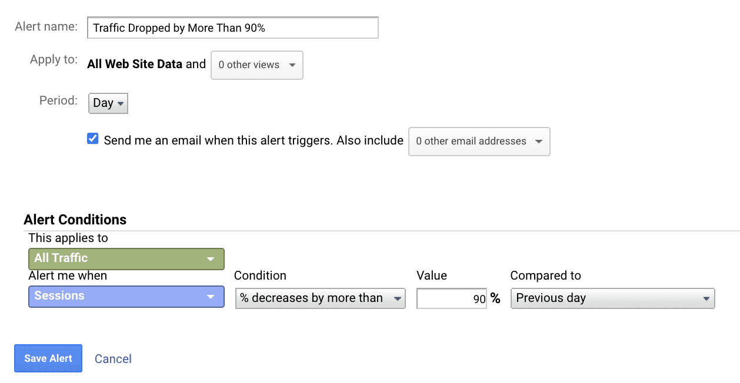Expand the '0 other email addresses' dropdown
The height and width of the screenshot is (383, 740).
[479, 142]
